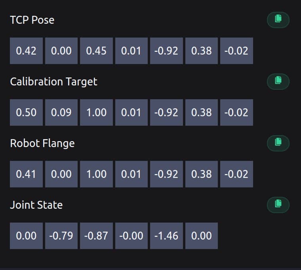301x270 pixels.
Task: Copy the TCP Pose values
Action: coord(278,20)
